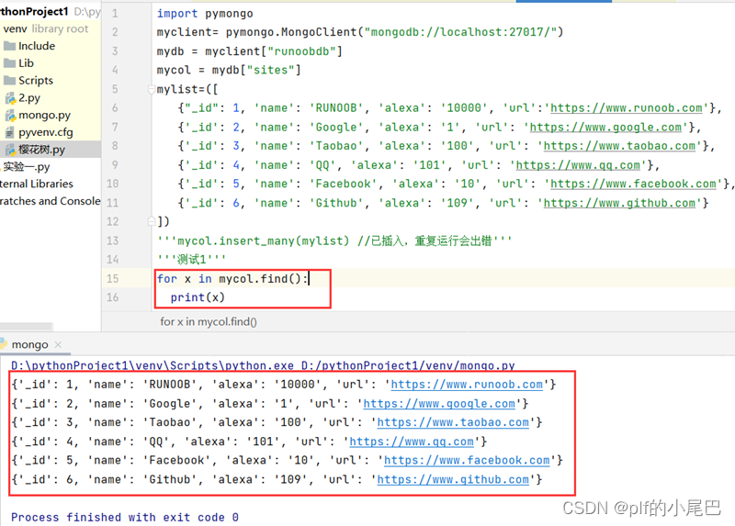Open the google.com link in editor line 7
This screenshot has height=526, width=735.
point(605,128)
